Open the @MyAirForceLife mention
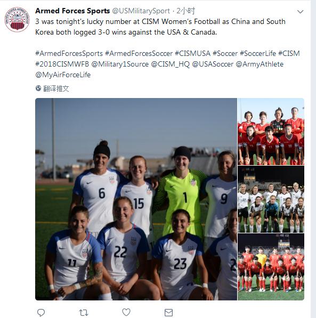Screen dimensions: 316x318 pos(63,75)
